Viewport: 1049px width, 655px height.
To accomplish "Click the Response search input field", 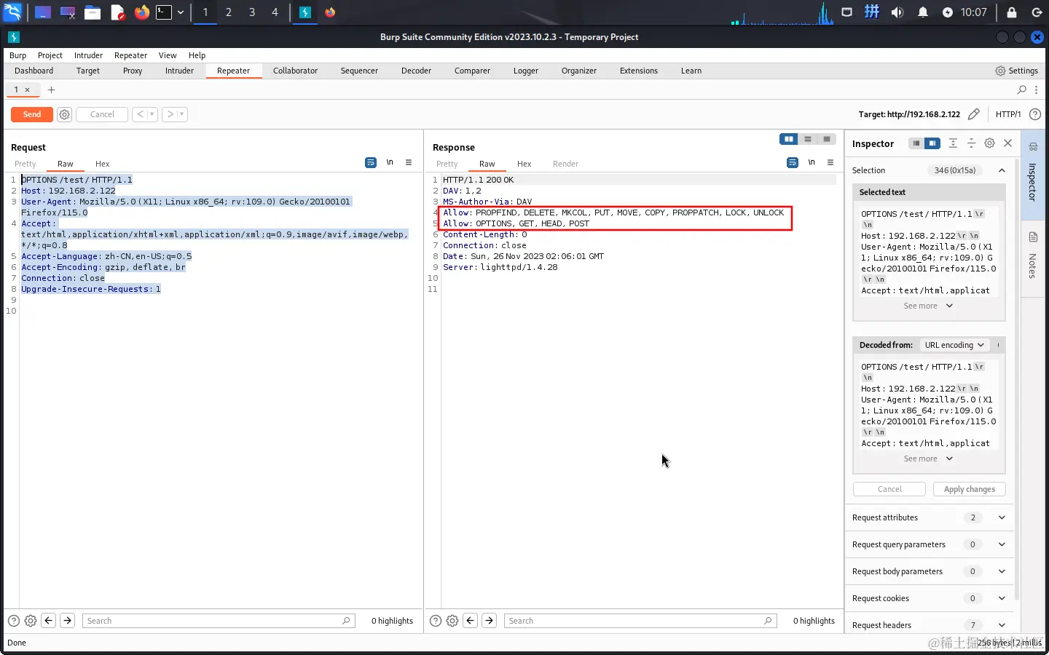I will pos(640,621).
